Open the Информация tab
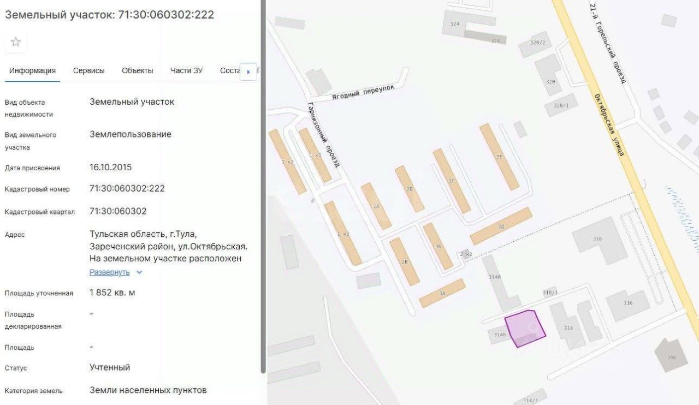699x405 pixels. [32, 70]
